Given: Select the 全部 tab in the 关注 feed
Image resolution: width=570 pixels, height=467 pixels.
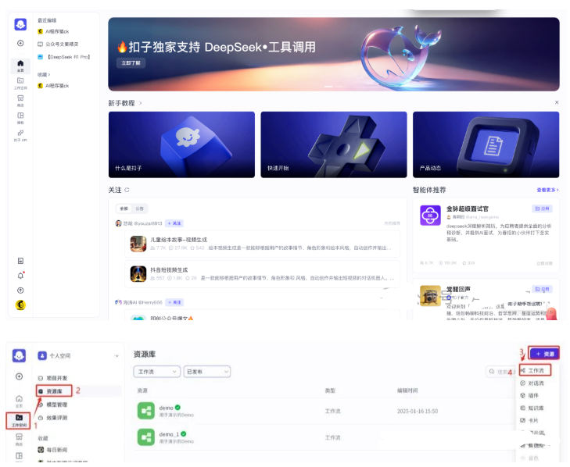Looking at the screenshot, I should point(124,209).
